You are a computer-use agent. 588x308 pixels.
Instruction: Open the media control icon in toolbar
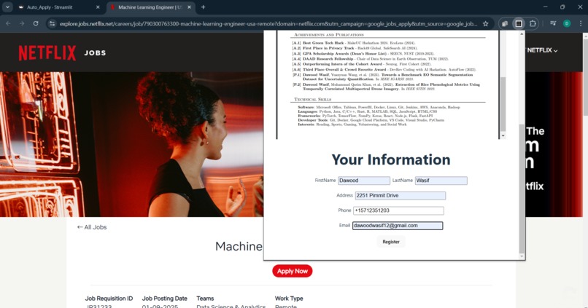tap(553, 23)
